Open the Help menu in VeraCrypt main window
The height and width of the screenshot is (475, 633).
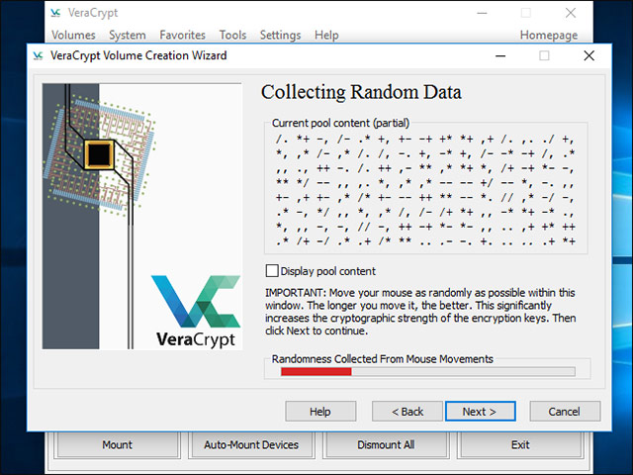[x=326, y=36]
